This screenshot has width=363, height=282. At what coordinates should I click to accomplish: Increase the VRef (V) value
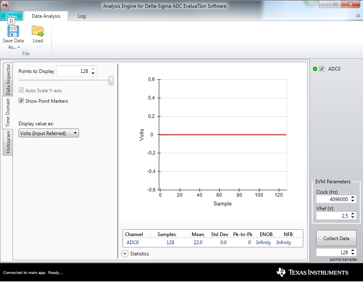pos(353,214)
